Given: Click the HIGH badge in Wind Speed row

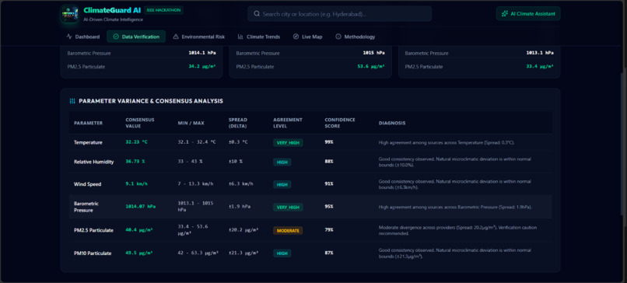Looking at the screenshot, I should pos(282,184).
